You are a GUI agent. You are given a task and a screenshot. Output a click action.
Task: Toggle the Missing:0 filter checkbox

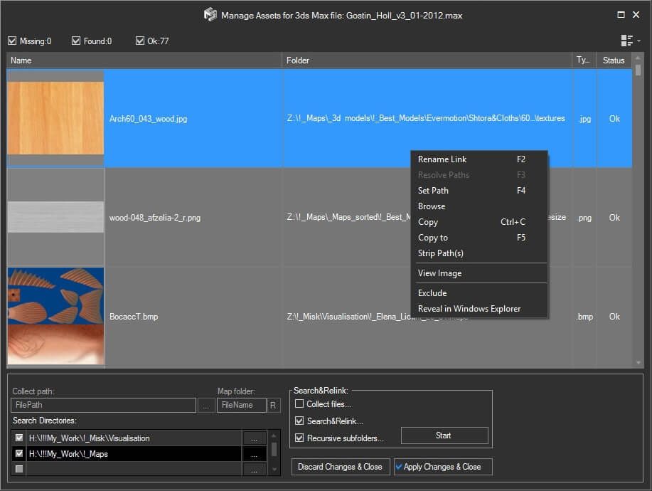click(x=12, y=41)
